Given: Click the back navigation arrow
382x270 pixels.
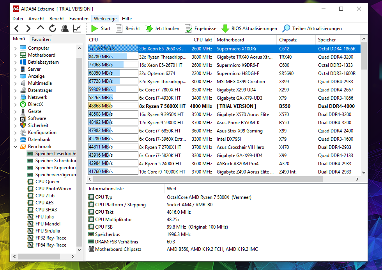Looking at the screenshot, I should tap(16, 29).
